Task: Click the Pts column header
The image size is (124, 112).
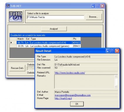Action: 76,39
